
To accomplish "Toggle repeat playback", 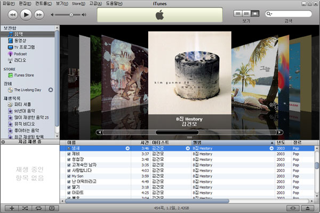I will (38, 208).
